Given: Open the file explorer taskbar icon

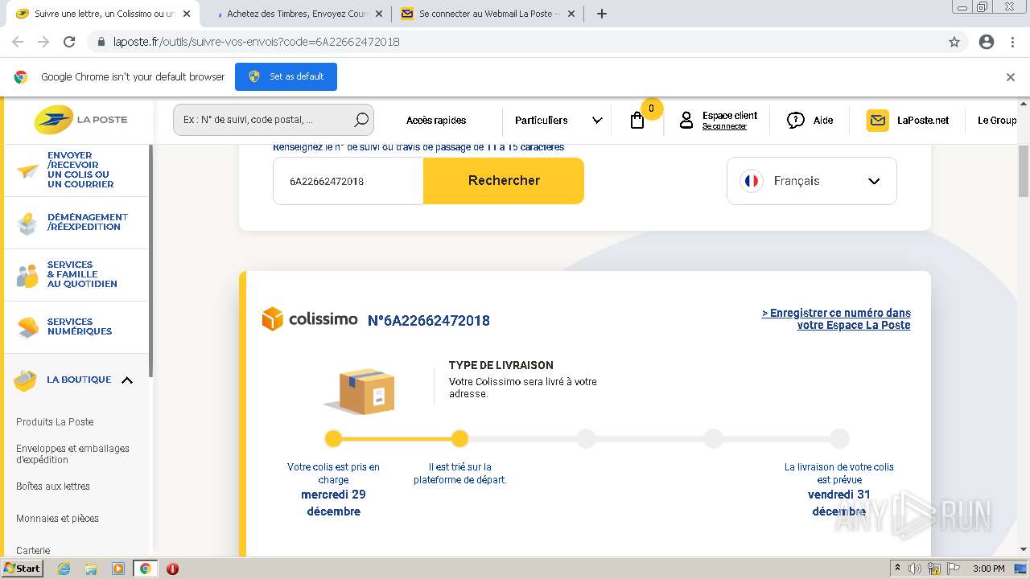Looking at the screenshot, I should 91,569.
